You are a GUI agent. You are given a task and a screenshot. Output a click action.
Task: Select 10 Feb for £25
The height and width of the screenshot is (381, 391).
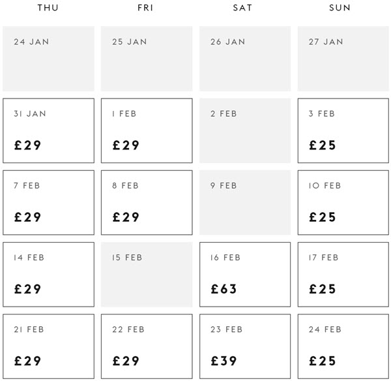click(343, 202)
